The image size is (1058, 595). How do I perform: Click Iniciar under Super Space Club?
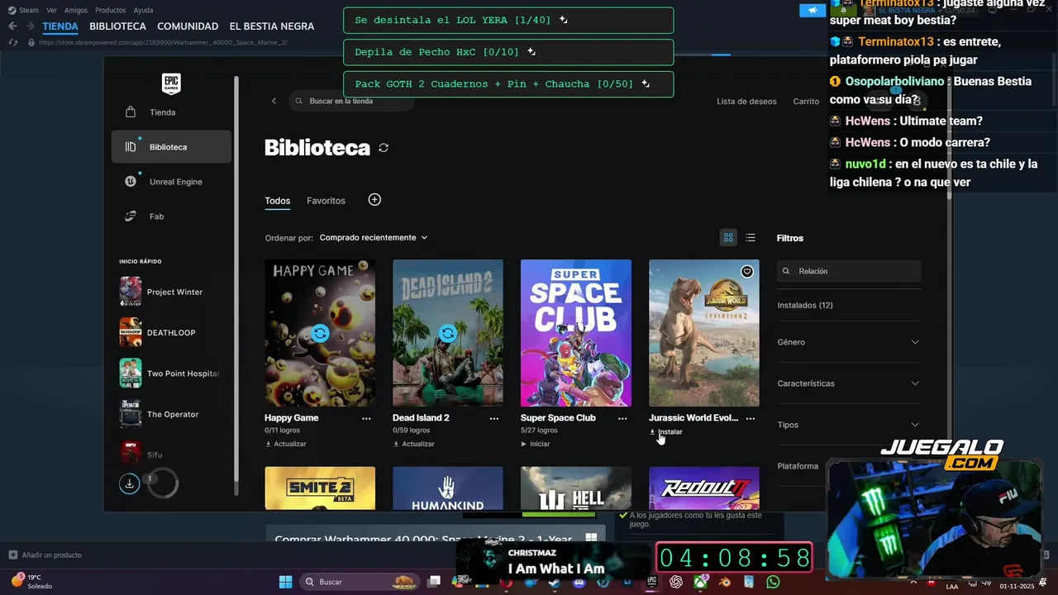click(536, 444)
